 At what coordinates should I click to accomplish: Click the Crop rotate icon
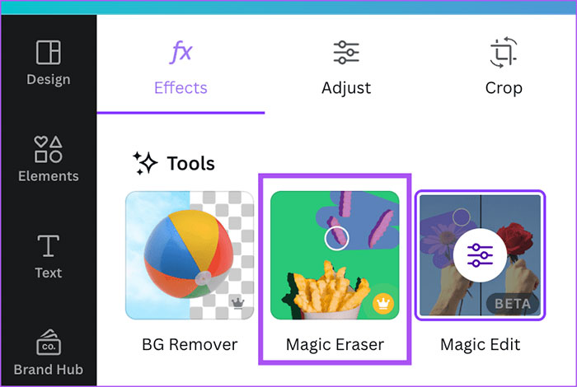(x=504, y=52)
